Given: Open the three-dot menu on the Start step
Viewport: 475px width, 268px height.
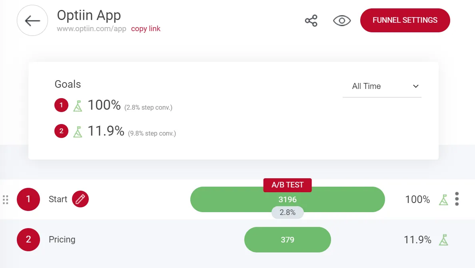Looking at the screenshot, I should point(457,199).
